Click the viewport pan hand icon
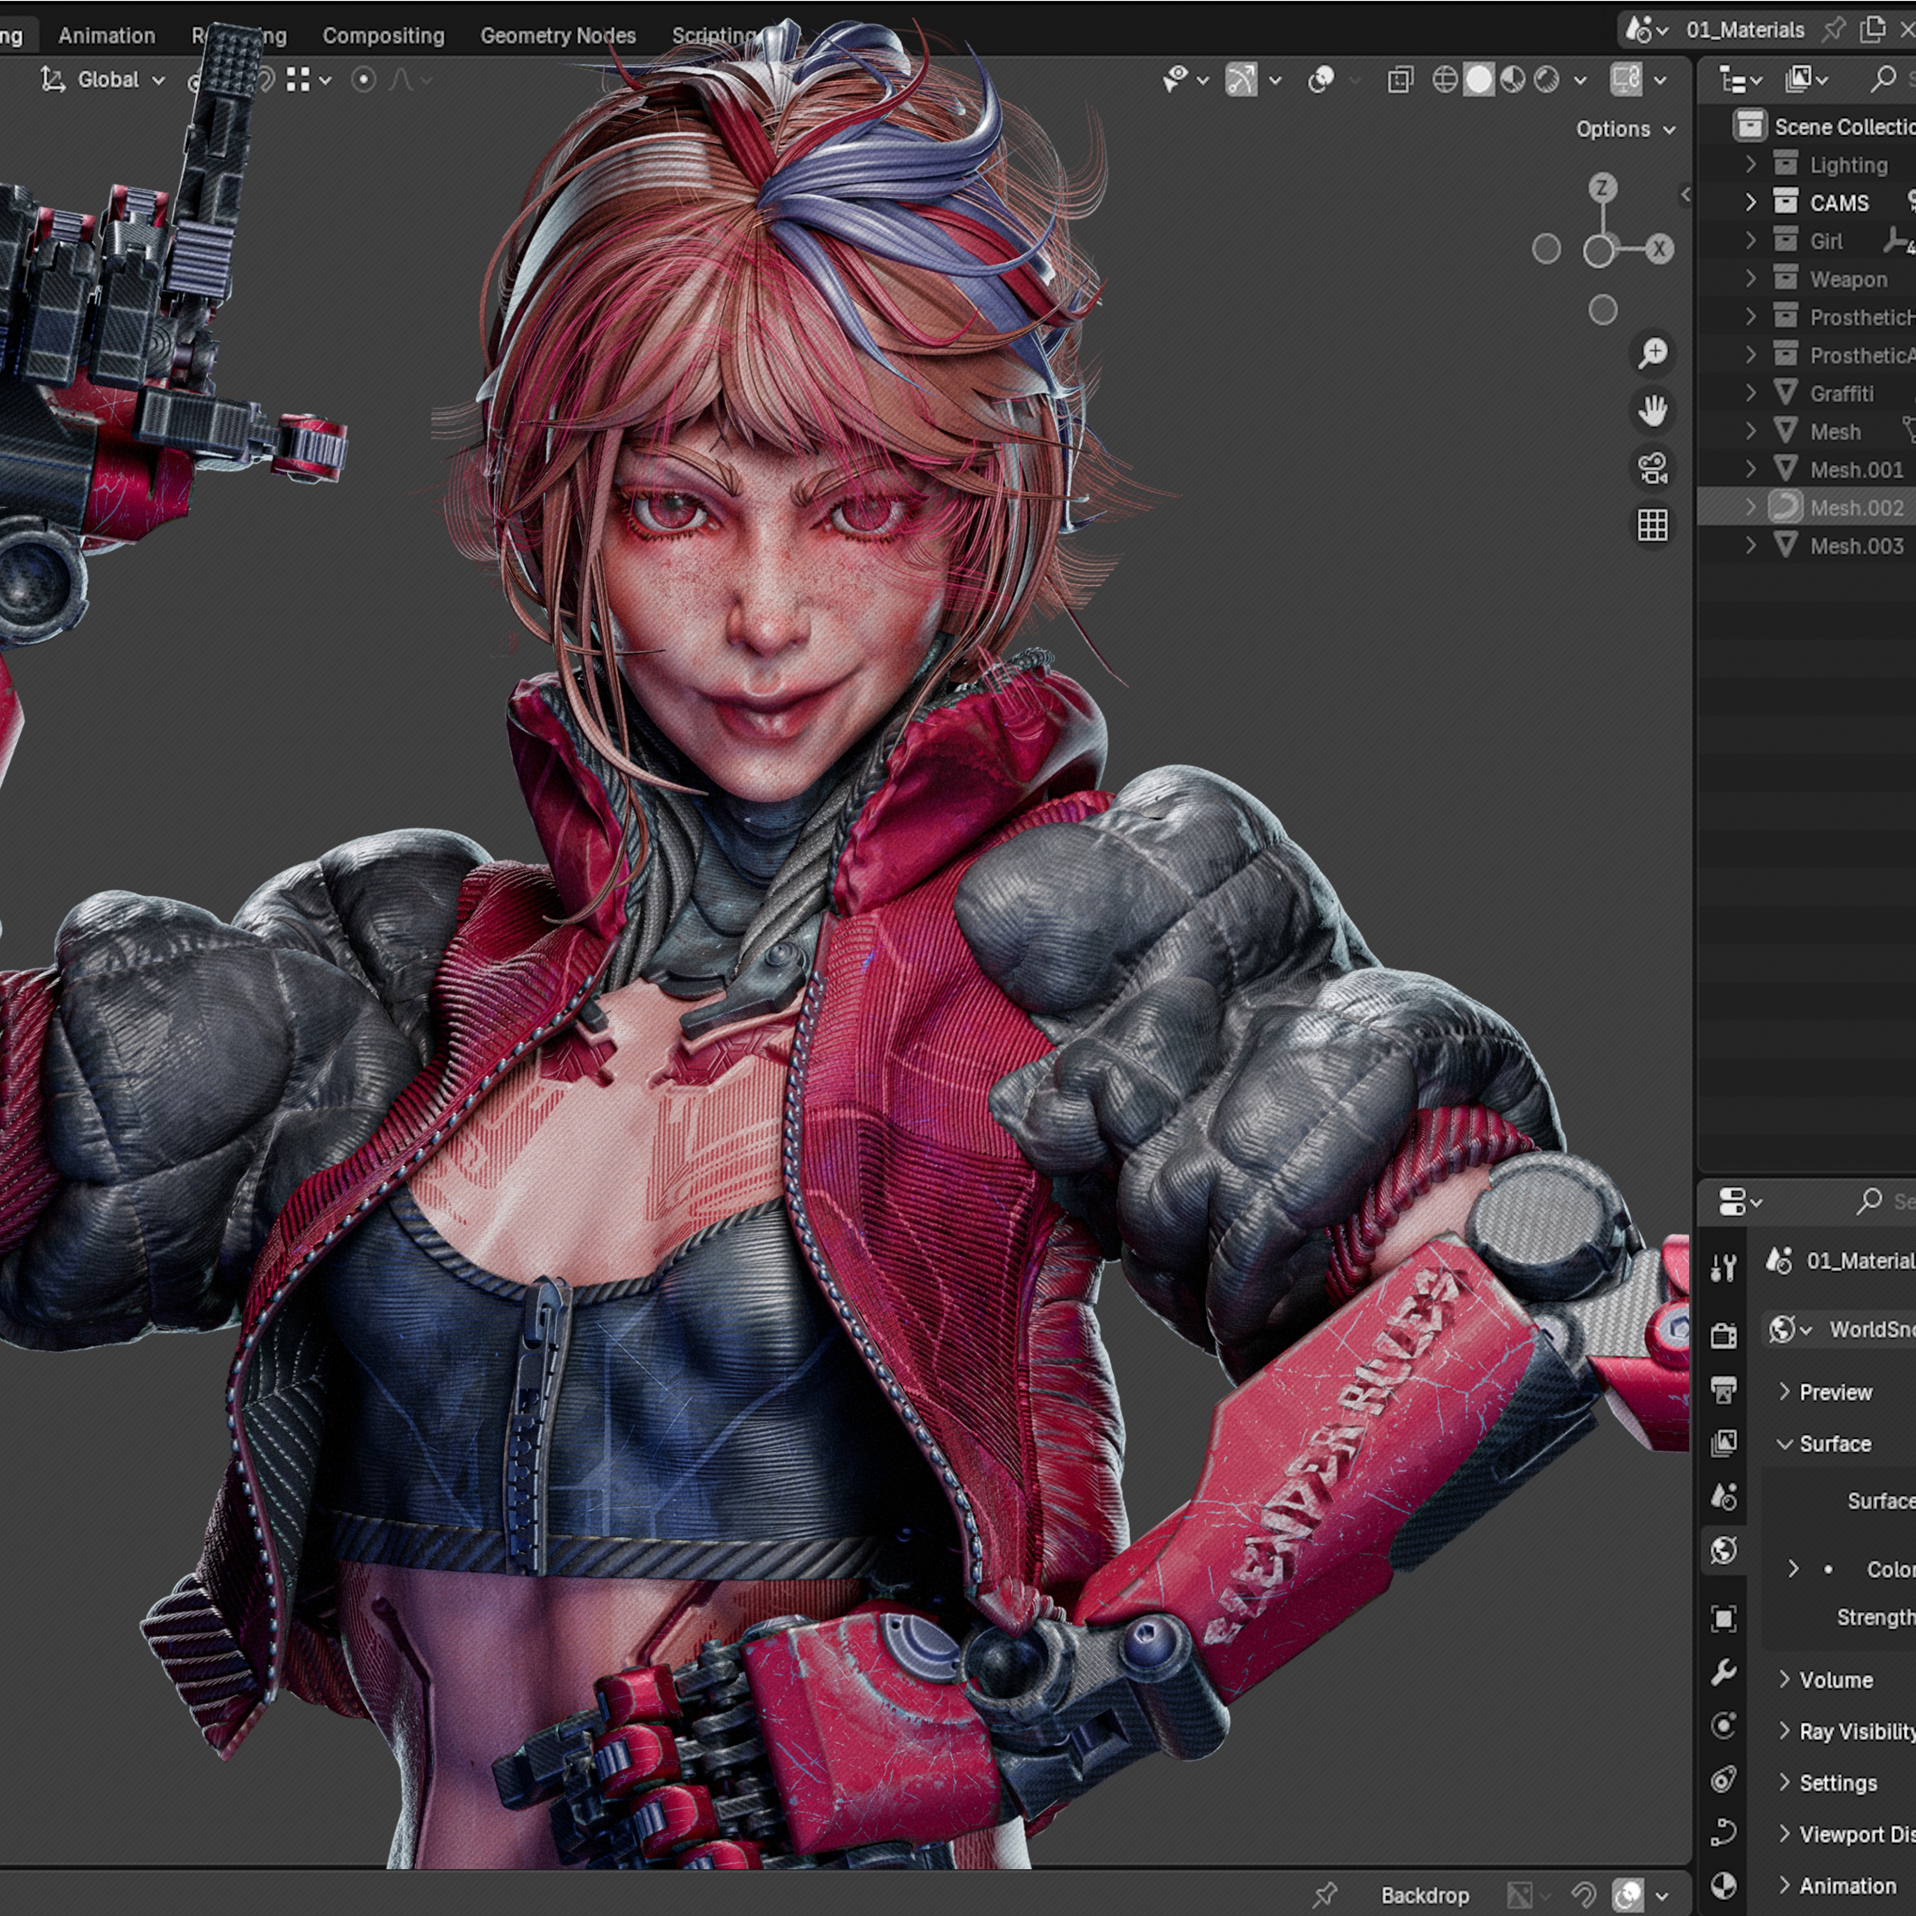This screenshot has height=1916, width=1916. coord(1652,410)
